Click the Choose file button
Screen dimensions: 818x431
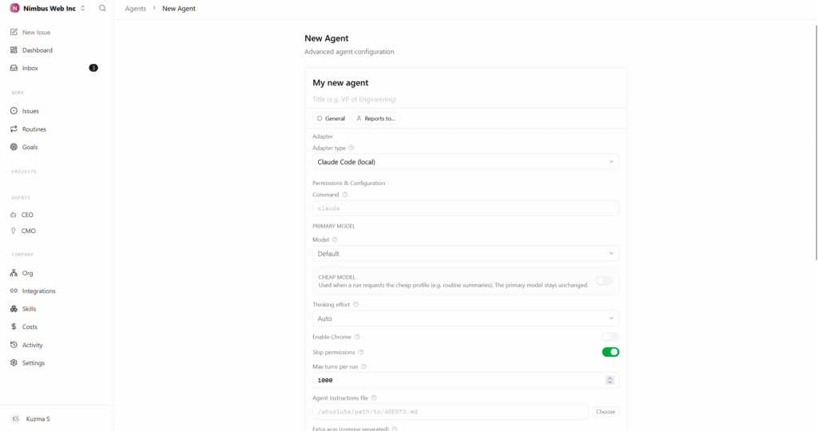click(606, 412)
